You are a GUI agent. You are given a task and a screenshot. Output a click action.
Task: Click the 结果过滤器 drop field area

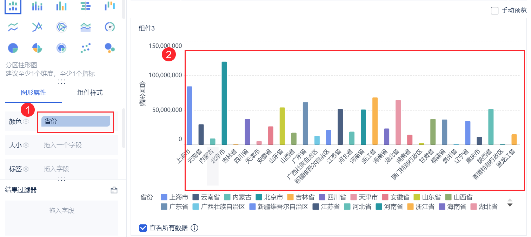62,211
